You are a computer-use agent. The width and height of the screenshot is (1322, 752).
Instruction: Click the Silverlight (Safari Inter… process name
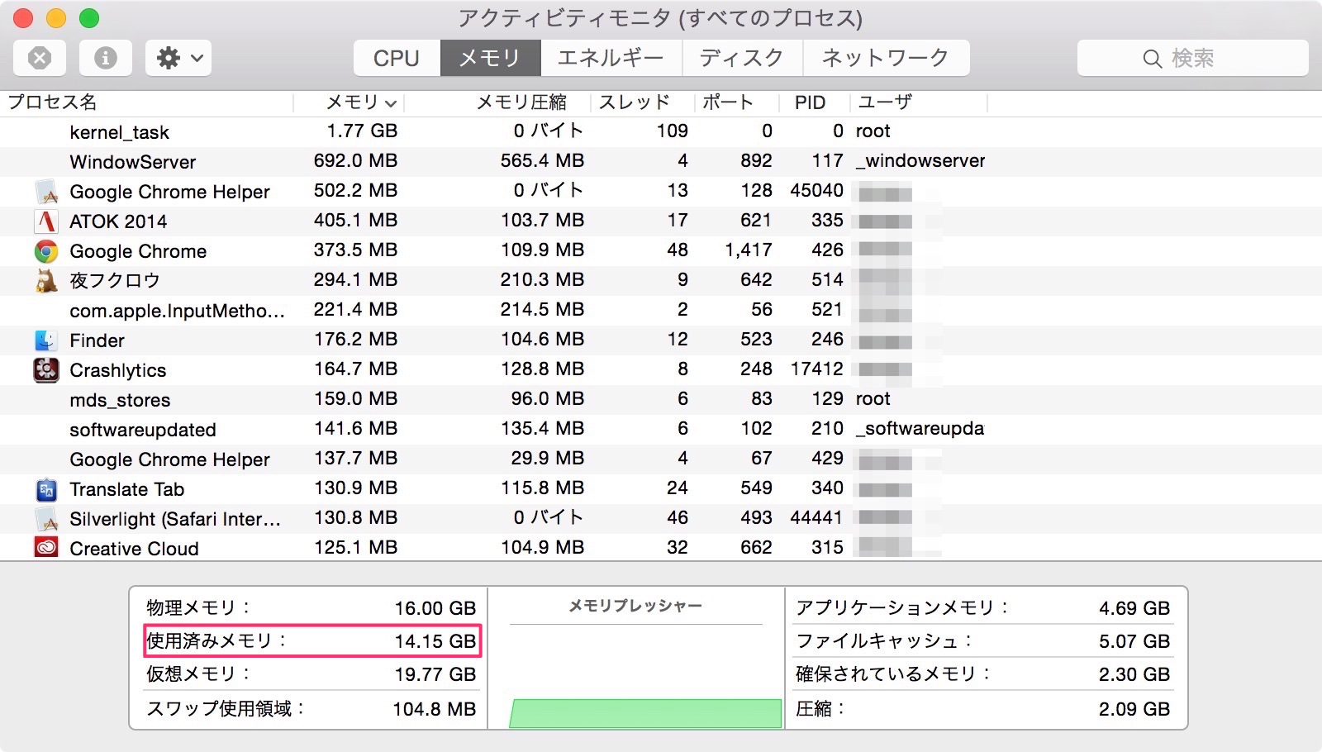tap(175, 519)
